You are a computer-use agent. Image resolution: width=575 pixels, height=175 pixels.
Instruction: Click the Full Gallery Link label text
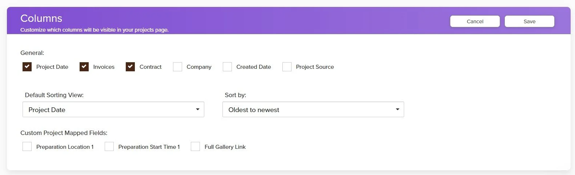(x=225, y=147)
